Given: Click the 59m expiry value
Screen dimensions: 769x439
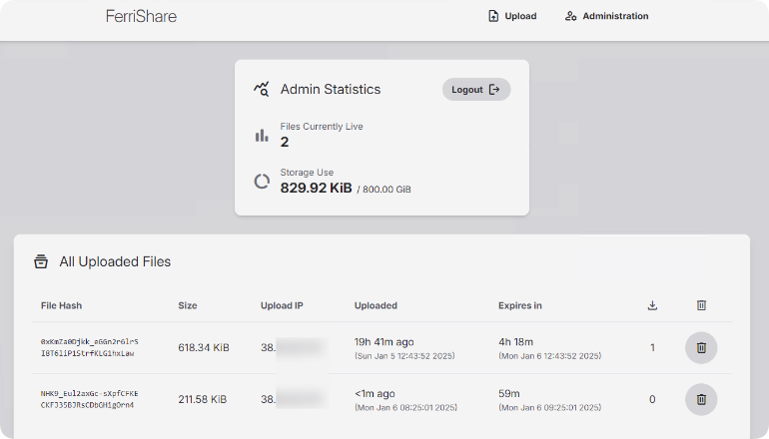Looking at the screenshot, I should pos(509,393).
